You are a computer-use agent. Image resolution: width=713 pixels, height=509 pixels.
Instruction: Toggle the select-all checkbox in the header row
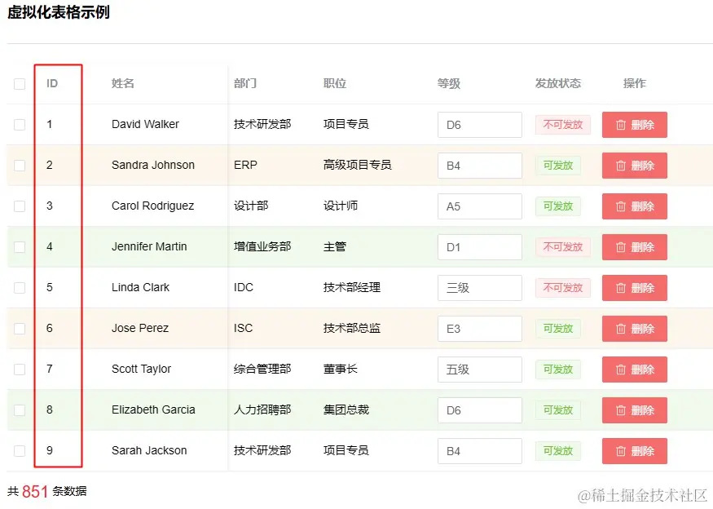pyautogui.click(x=20, y=83)
